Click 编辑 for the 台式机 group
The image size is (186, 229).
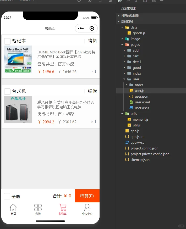[92, 91]
